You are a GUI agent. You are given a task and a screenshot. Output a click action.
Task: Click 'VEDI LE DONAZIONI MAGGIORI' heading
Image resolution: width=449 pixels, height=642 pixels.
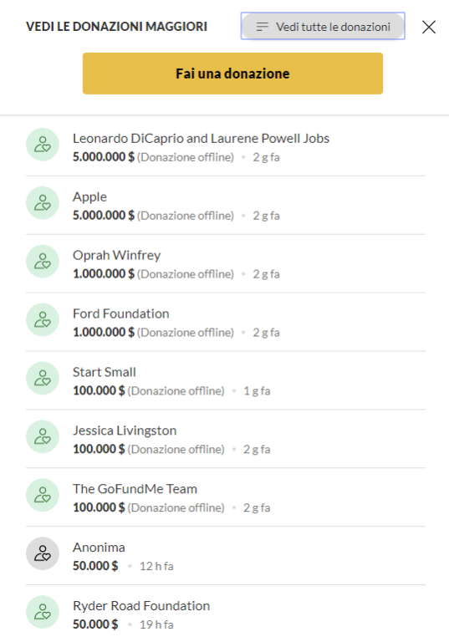click(117, 27)
